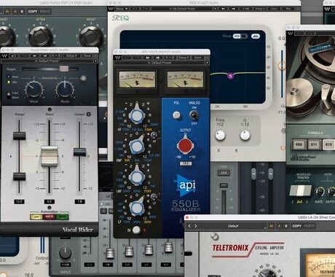
Task: Click next preset arrow in Vocal Rider toolbar
Action: (45, 56)
